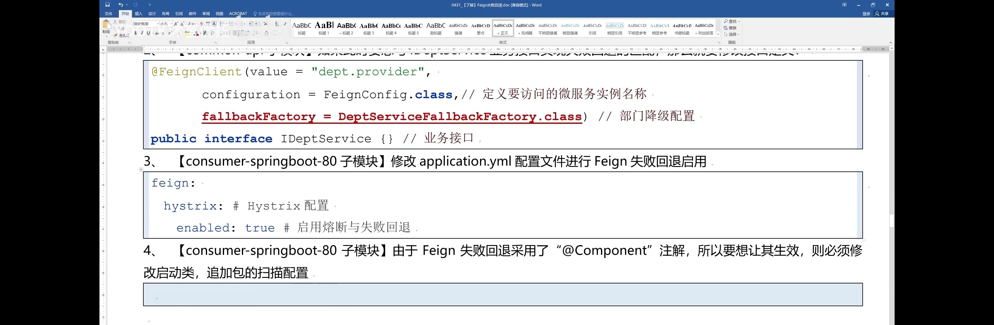Toggle Italic formatting
This screenshot has height=325, width=994.
tap(142, 33)
